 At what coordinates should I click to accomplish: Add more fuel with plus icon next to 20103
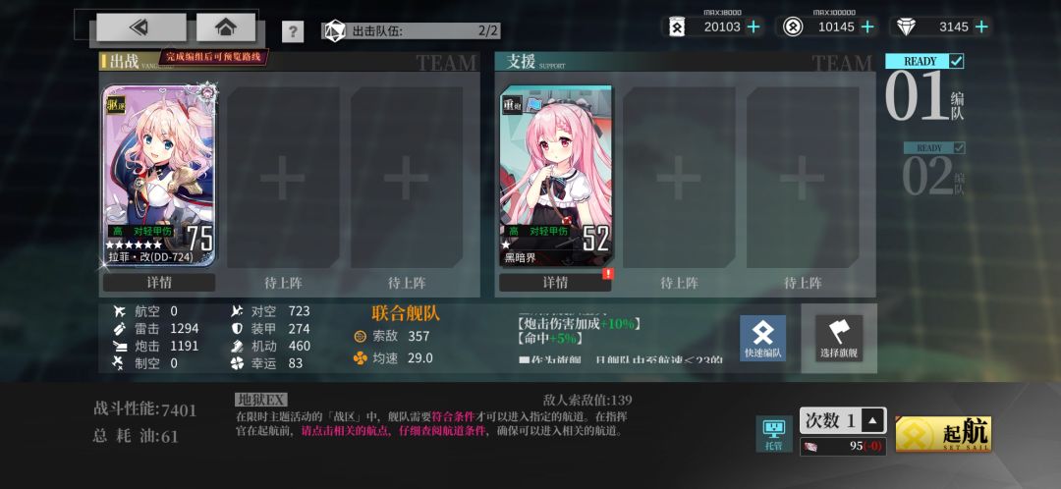point(754,27)
